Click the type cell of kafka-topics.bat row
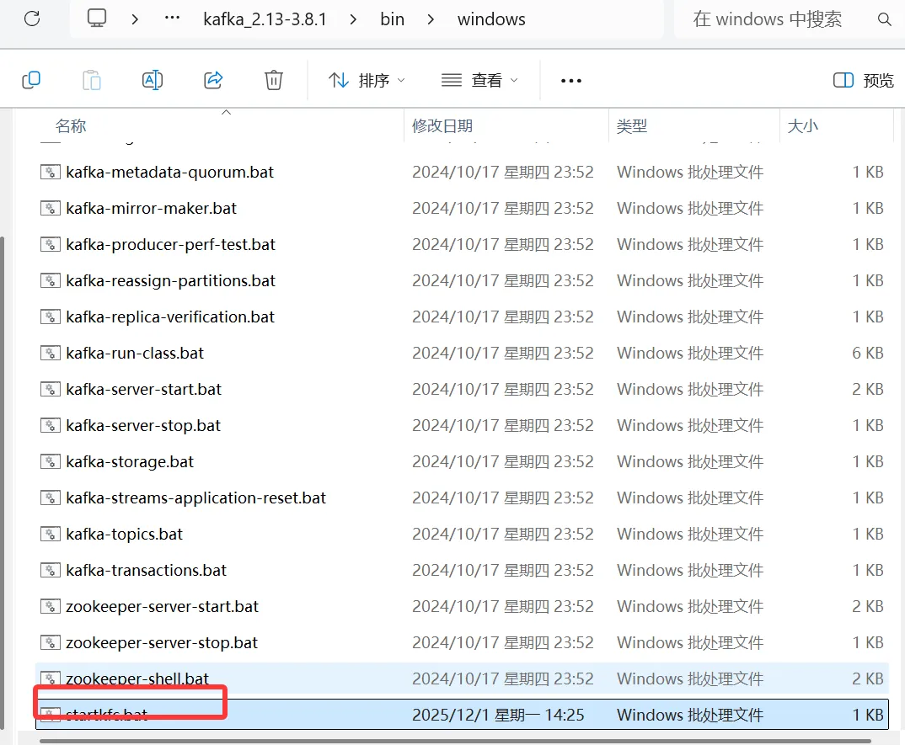905x745 pixels. 690,534
